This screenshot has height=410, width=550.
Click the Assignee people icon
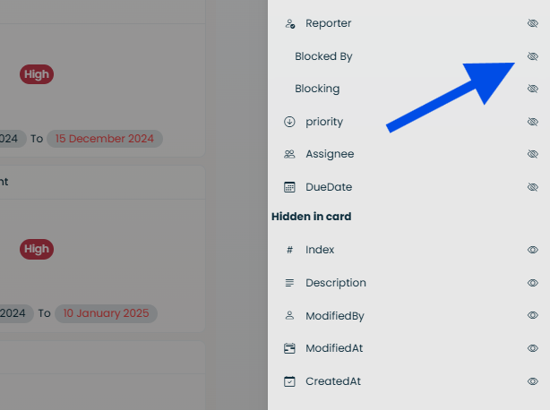(x=289, y=154)
